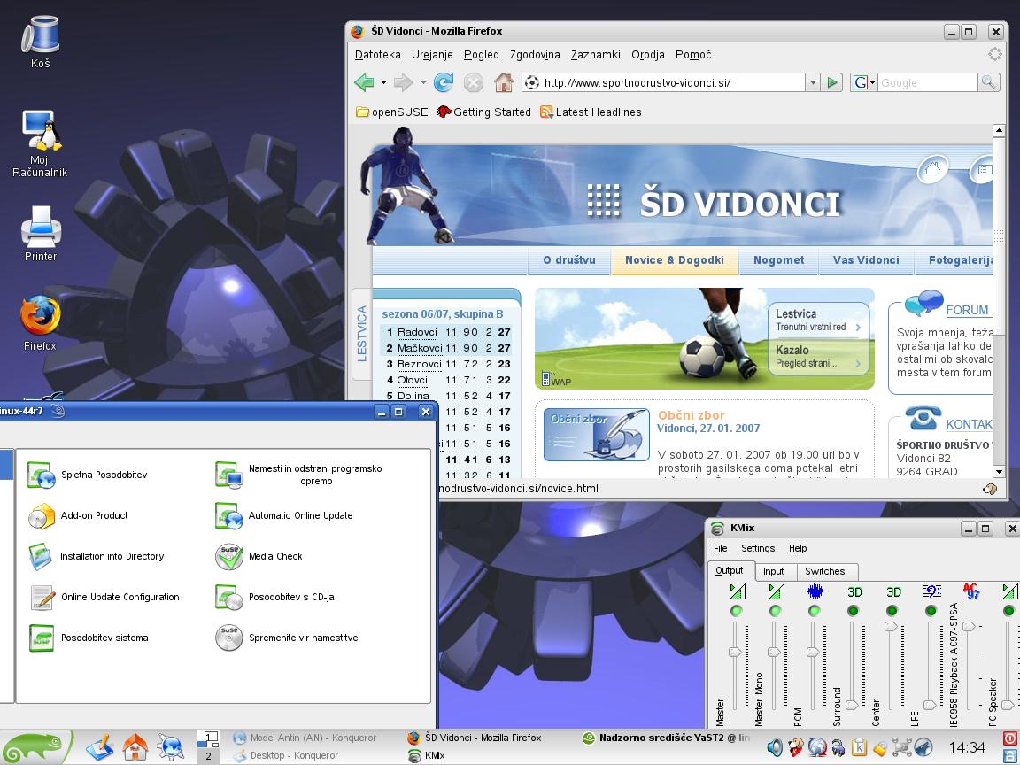Click the Firefox stop loading button

(474, 82)
